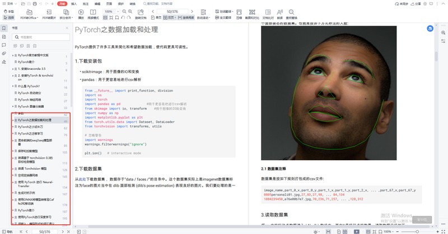Select the PyTorch之迁移学习 bookmark
This screenshot has height=234, width=448.
click(x=30, y=133)
